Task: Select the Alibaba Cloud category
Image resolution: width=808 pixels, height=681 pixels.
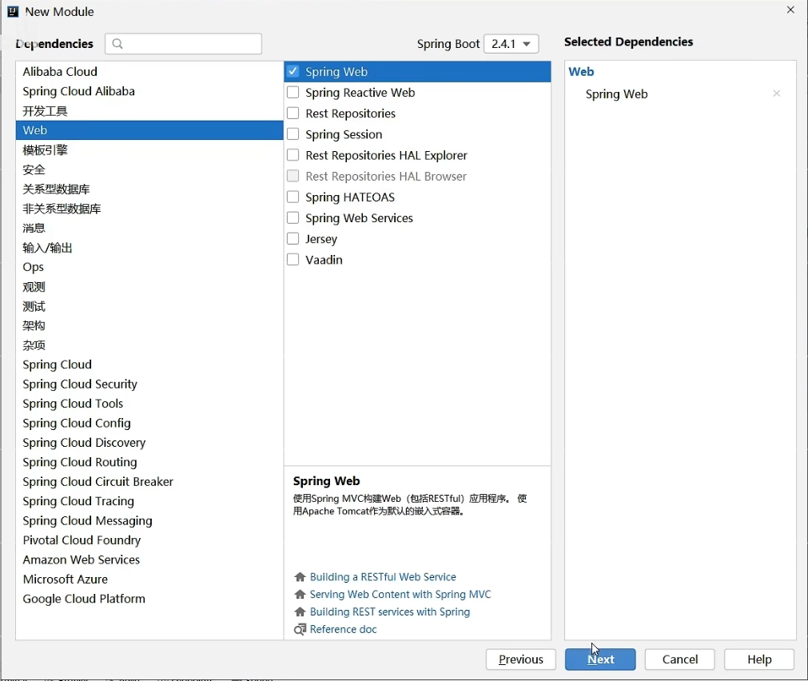Action: point(149,72)
